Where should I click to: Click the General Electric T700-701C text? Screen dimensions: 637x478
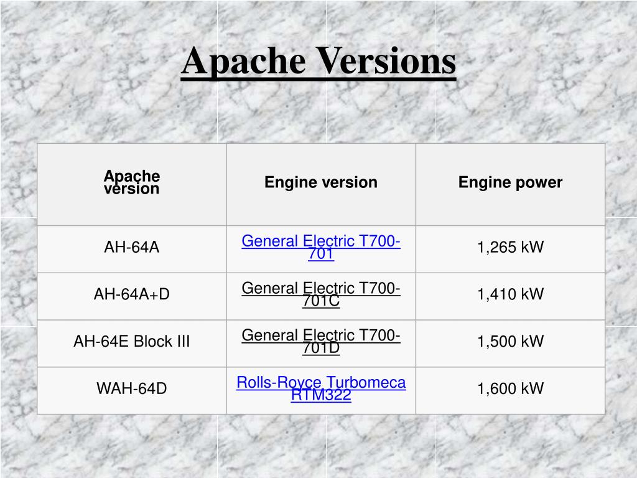(321, 294)
